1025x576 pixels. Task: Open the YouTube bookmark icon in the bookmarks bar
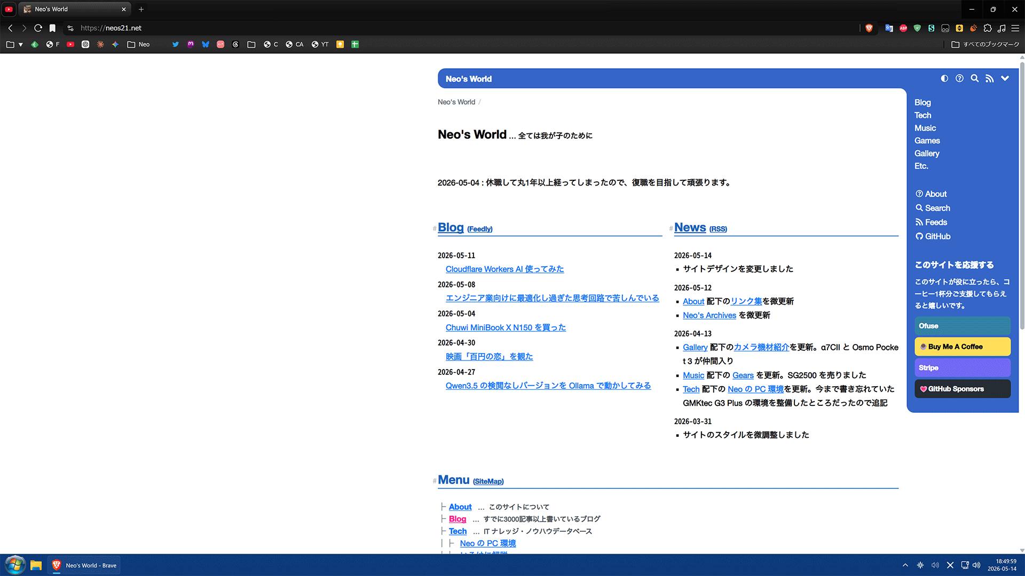70,44
